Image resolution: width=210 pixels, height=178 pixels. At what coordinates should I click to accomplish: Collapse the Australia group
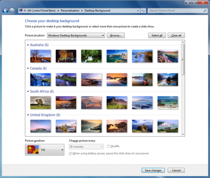point(28,45)
